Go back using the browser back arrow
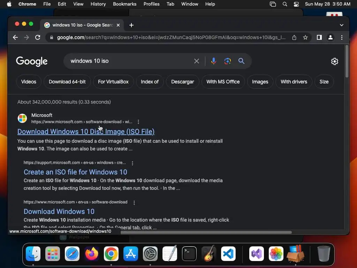Screen dimensions: 357x268 tap(15, 37)
